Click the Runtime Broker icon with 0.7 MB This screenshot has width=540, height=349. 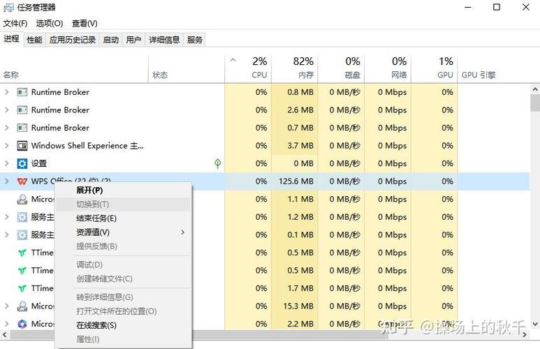point(22,128)
